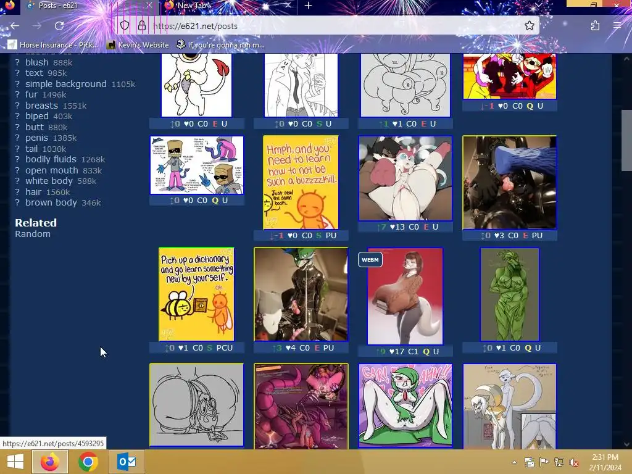Go back using the browser back arrow

[x=15, y=26]
